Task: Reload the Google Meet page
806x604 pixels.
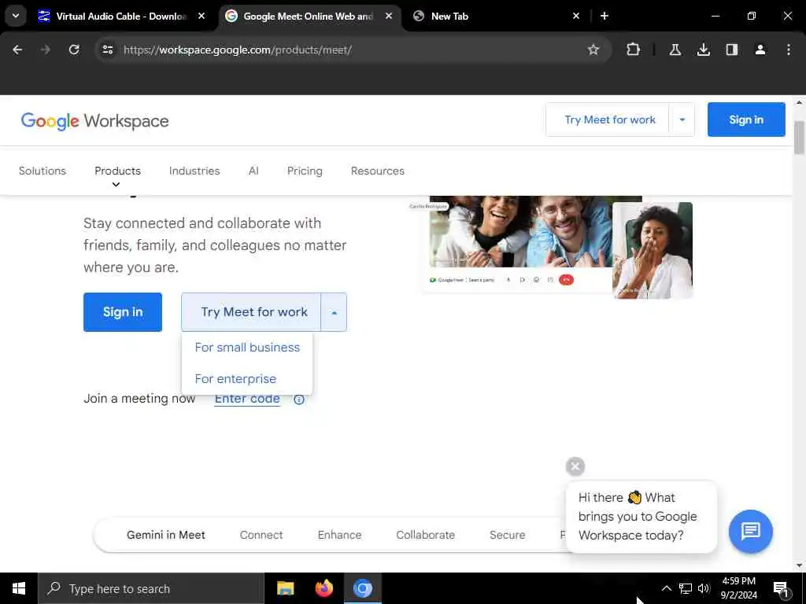Action: tap(74, 50)
